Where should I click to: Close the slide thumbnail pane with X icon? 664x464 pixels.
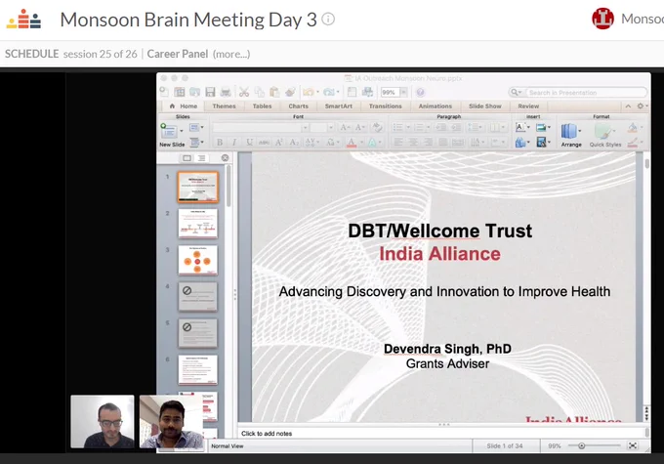(x=225, y=157)
